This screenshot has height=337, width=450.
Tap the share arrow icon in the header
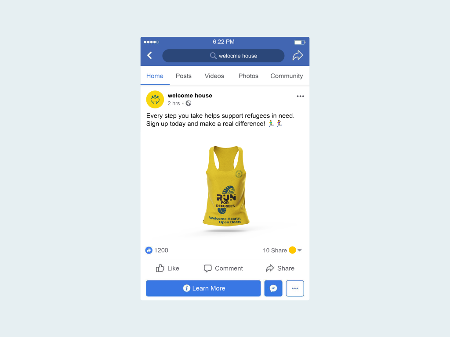298,55
